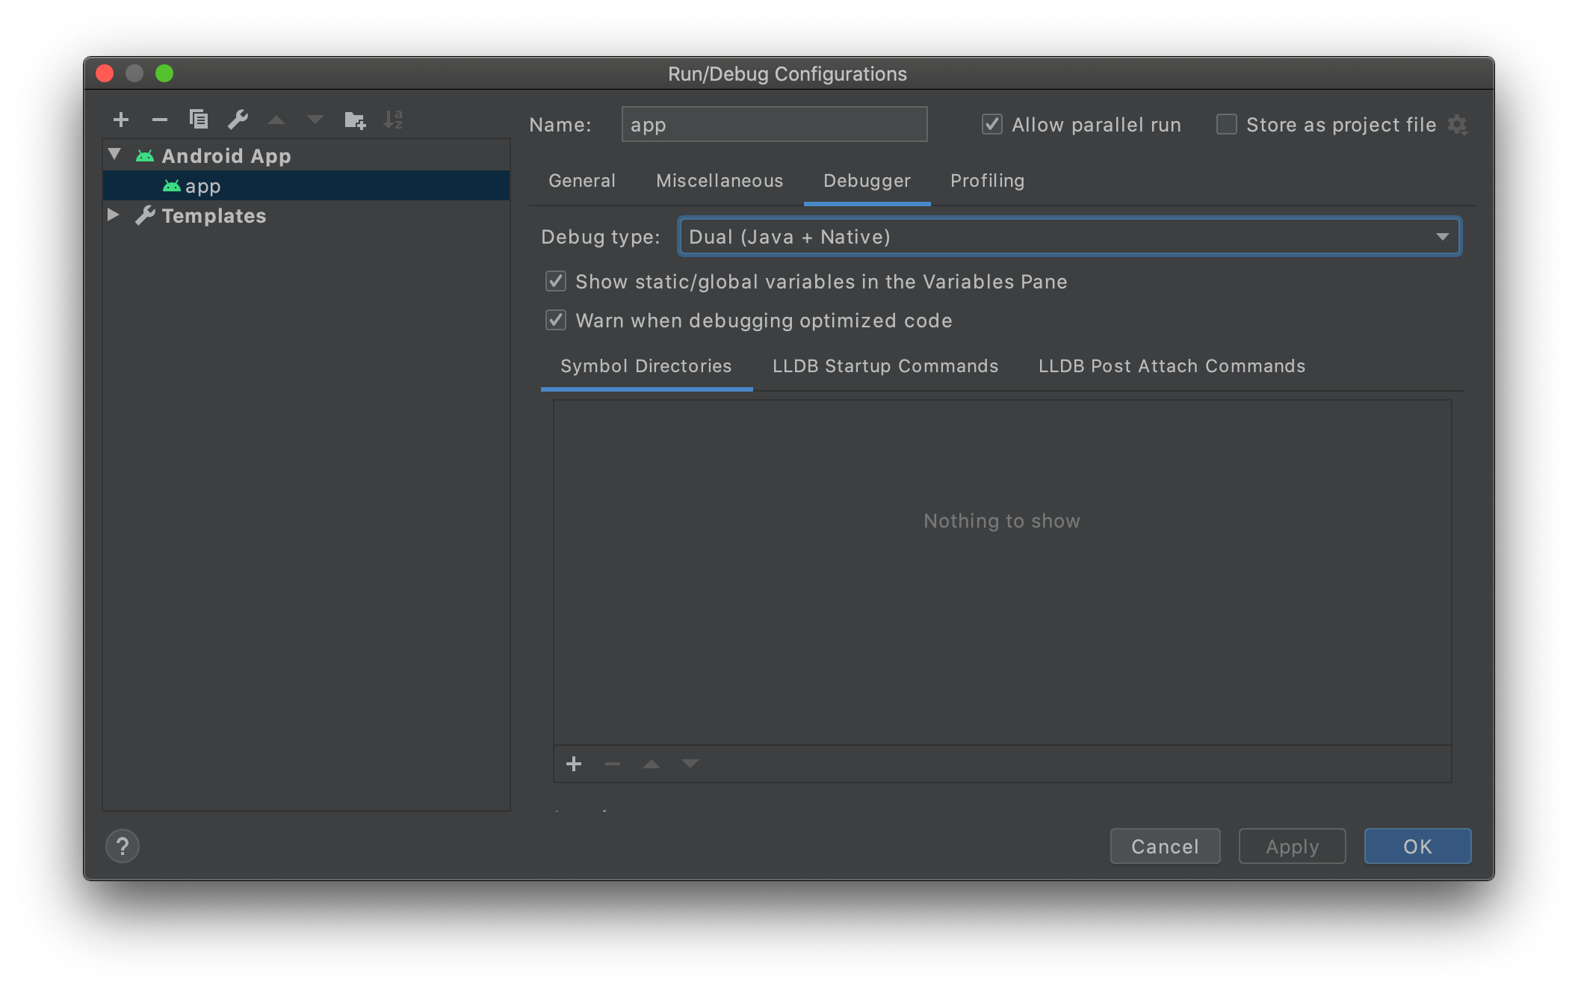Switch to the Profiling tab
The image size is (1578, 991).
(987, 181)
